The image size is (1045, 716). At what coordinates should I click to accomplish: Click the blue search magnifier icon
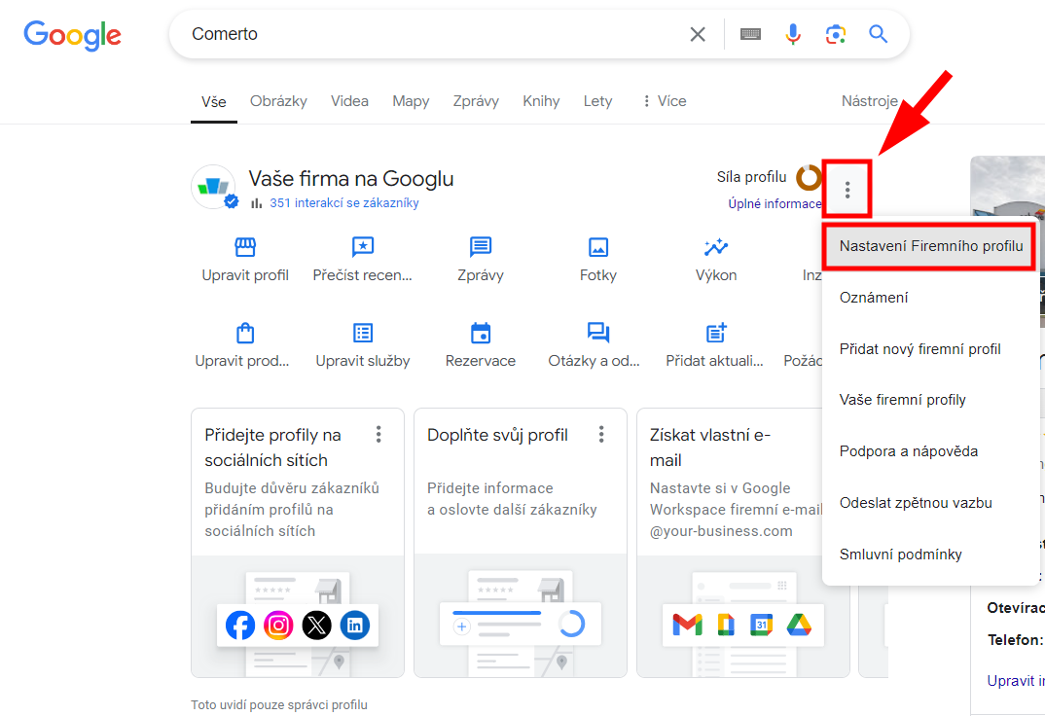[878, 34]
